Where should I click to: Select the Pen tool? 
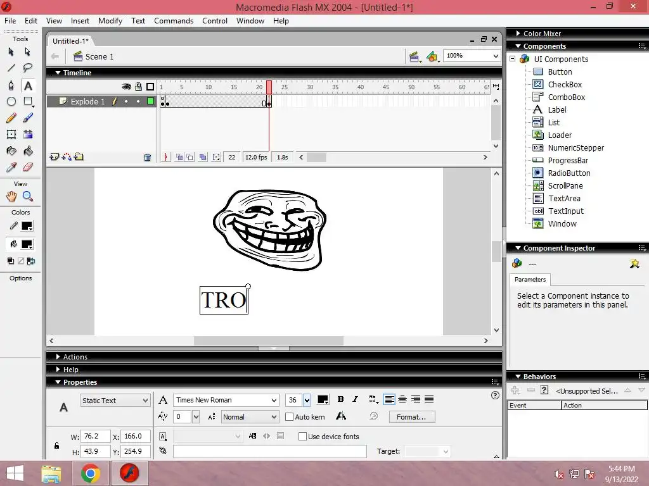(x=11, y=85)
